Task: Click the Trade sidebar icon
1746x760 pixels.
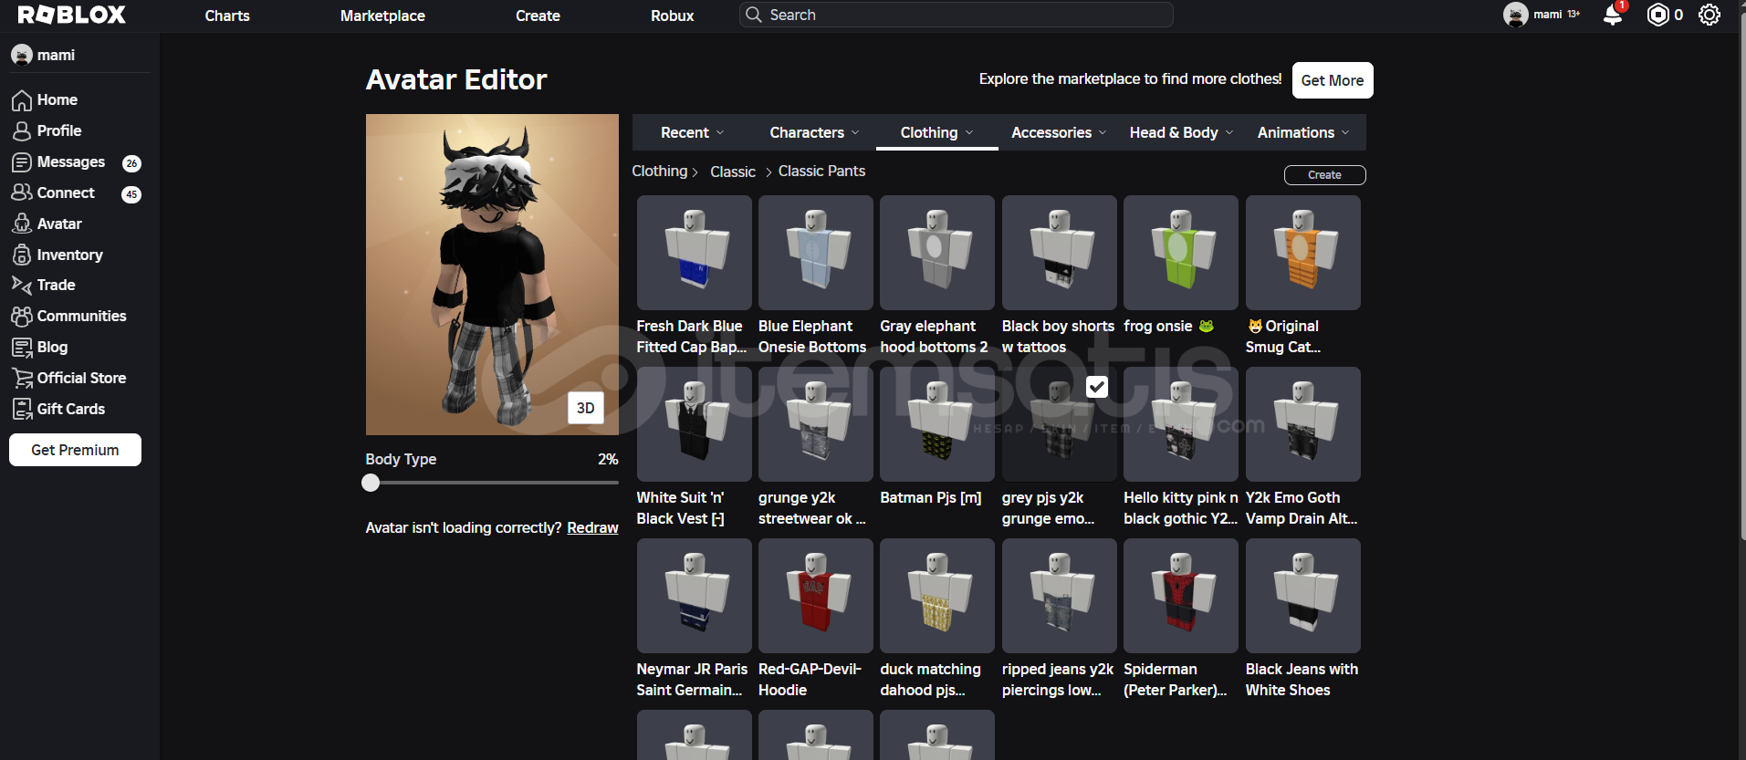Action: pos(22,285)
